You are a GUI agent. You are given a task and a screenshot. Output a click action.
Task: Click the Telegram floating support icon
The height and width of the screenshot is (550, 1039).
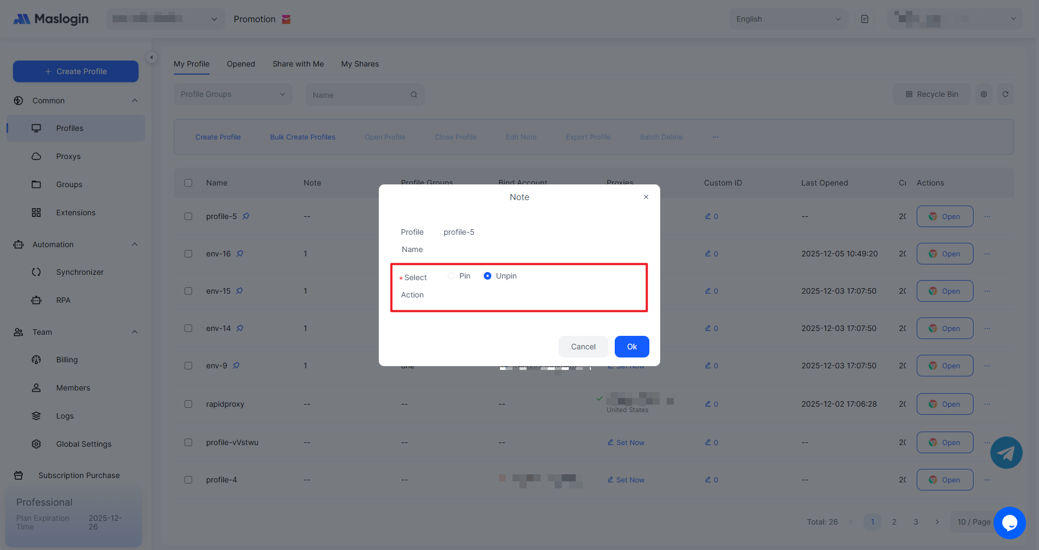coord(1006,453)
